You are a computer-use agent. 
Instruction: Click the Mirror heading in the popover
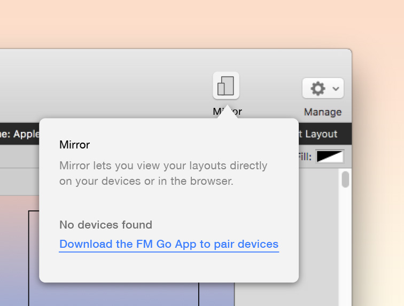click(x=74, y=145)
